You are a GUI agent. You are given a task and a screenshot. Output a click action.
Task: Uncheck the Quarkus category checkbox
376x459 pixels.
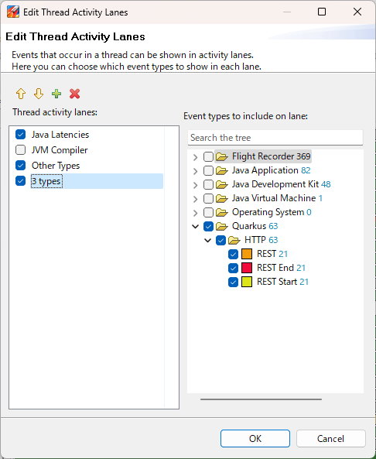(208, 226)
